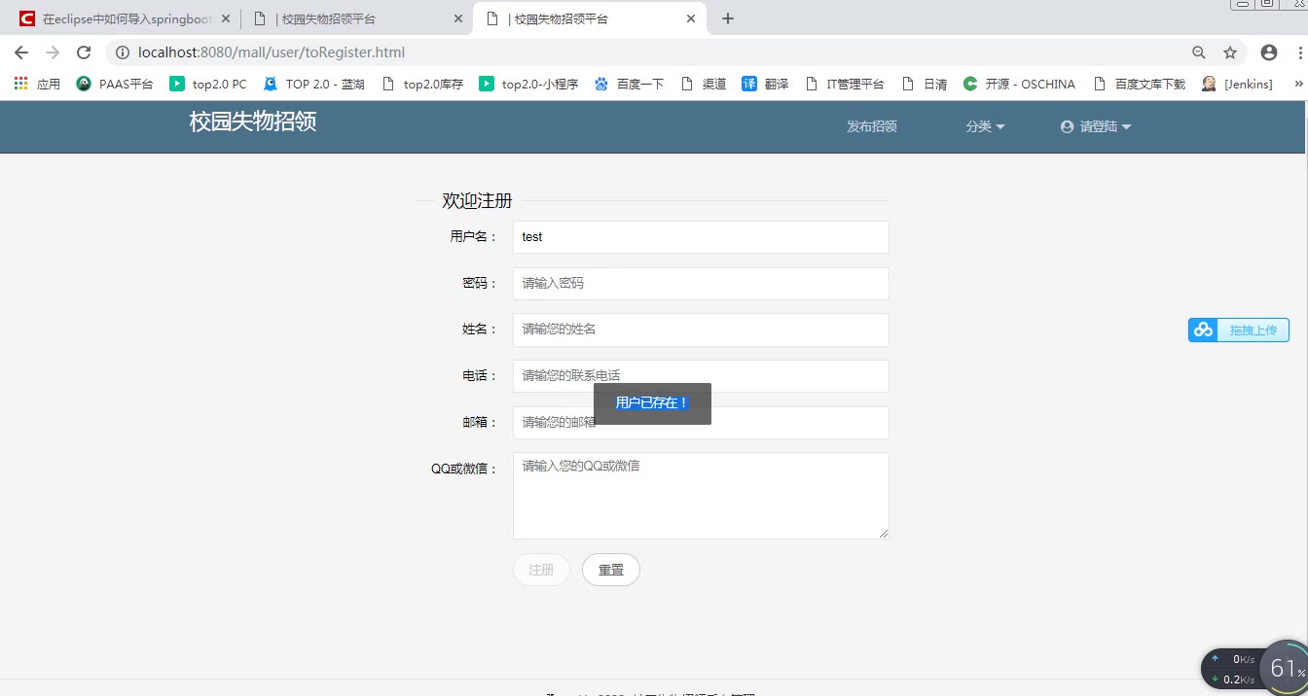Reload the page with refresh icon
The height and width of the screenshot is (696, 1308).
coord(84,52)
